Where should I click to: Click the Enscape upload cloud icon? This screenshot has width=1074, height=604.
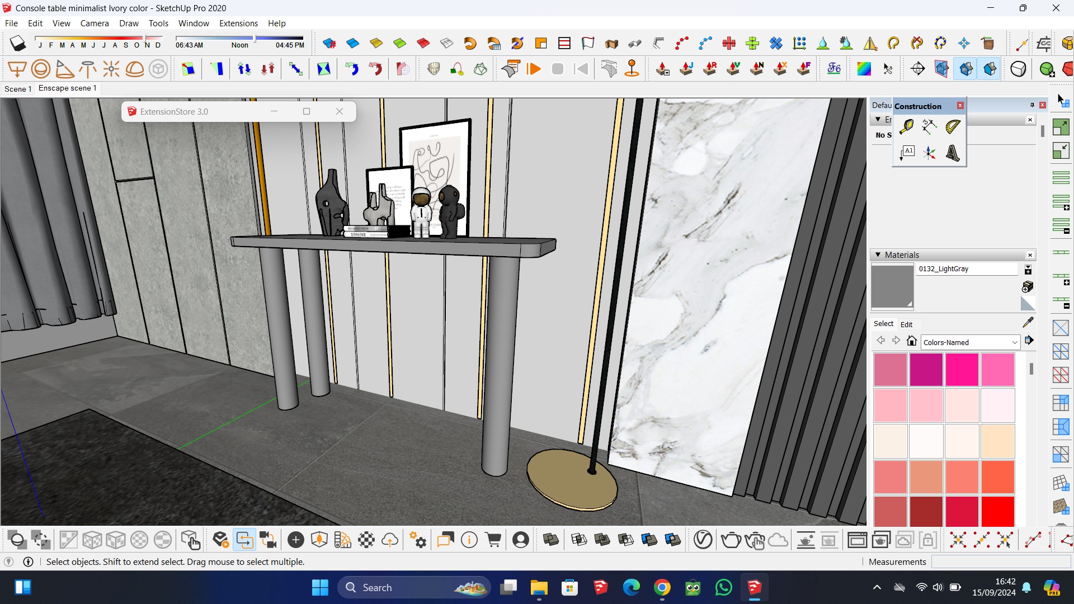click(390, 540)
